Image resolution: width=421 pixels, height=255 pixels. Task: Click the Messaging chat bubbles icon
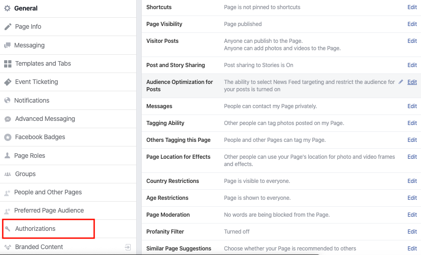coord(7,45)
